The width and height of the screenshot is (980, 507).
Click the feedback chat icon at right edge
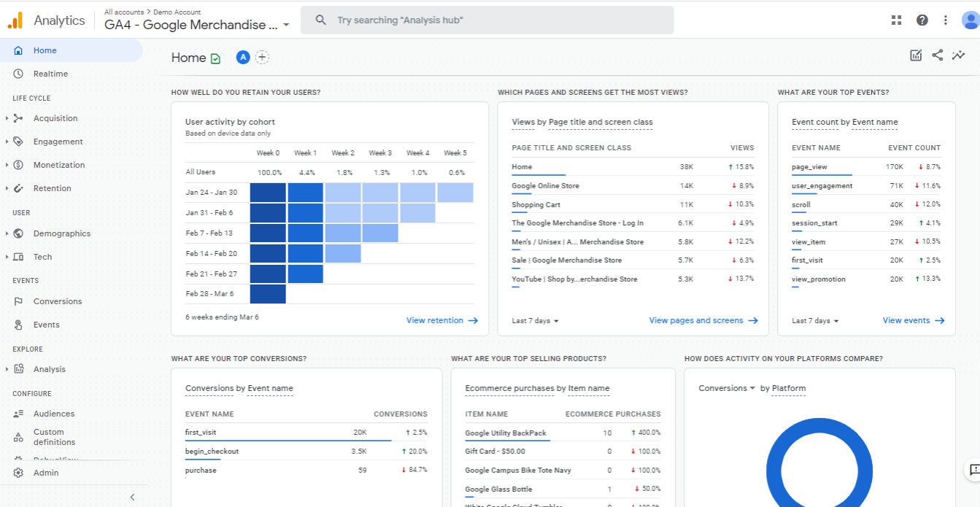(973, 469)
